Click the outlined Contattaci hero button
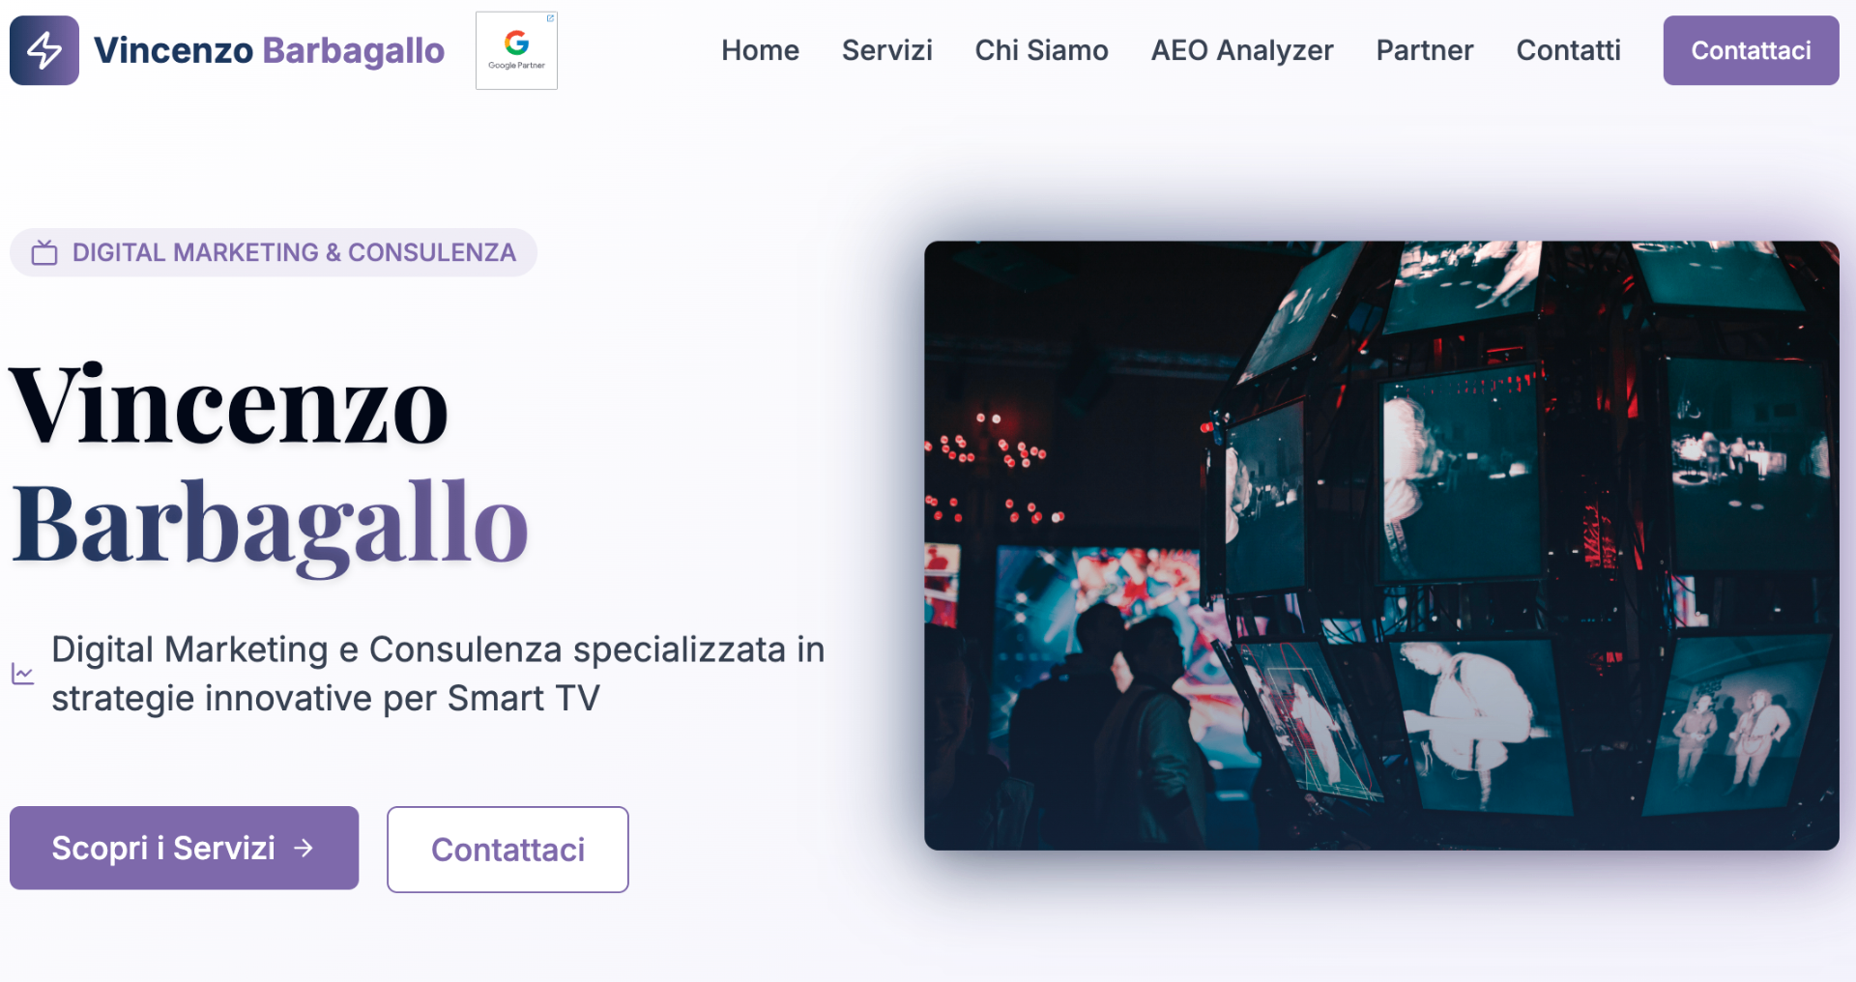 [507, 850]
